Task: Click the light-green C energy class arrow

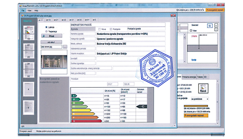Action: (79, 107)
